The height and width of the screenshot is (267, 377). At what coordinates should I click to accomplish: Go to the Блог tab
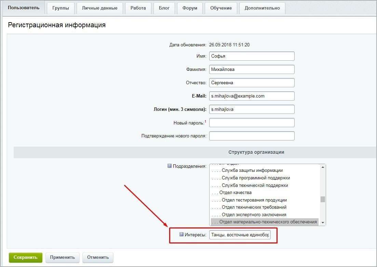click(164, 8)
